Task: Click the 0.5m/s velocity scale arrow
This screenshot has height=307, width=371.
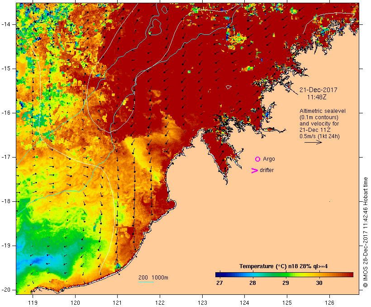Action: pyautogui.click(x=313, y=142)
